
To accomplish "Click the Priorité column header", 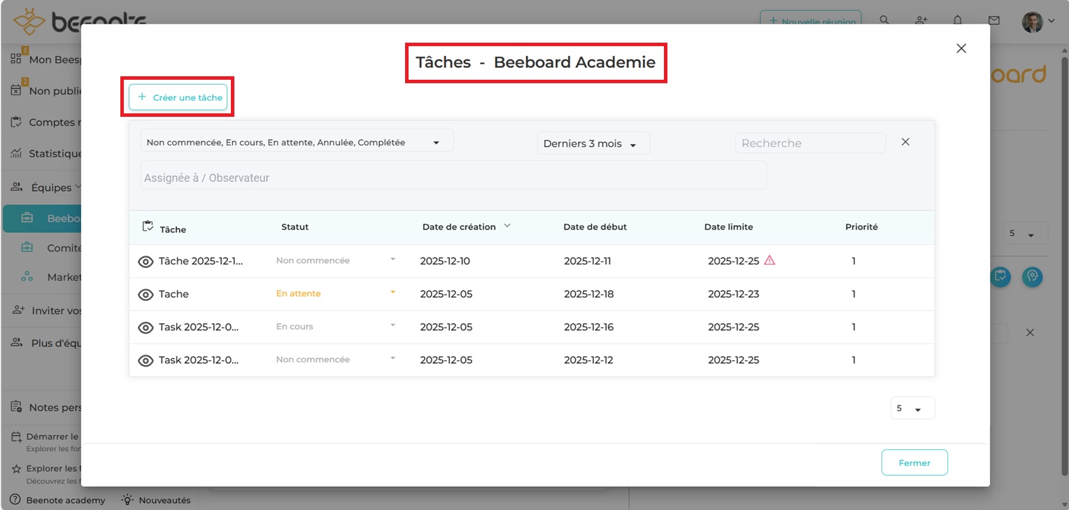I will (861, 227).
